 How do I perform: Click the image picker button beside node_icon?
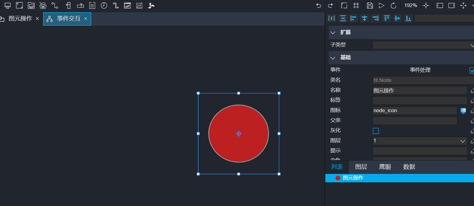463,111
